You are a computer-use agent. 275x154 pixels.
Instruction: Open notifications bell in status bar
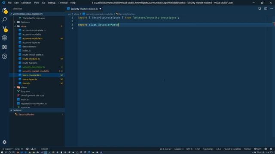tap(271, 149)
